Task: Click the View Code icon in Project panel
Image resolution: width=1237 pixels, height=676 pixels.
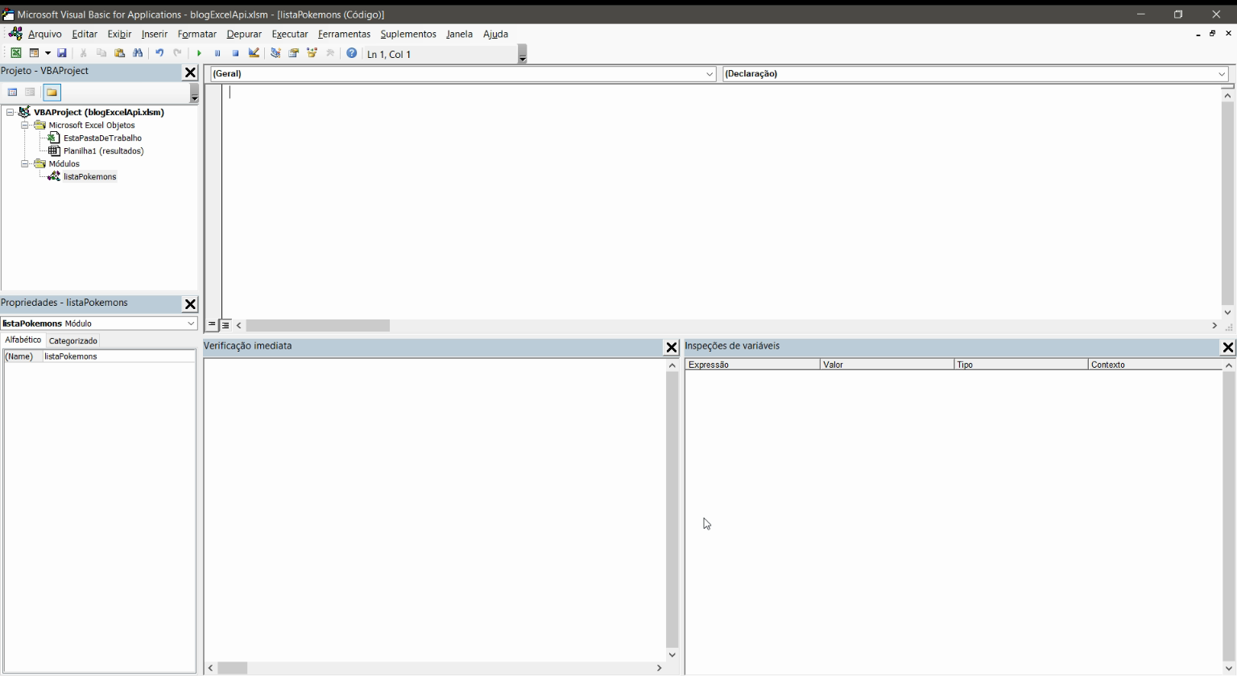Action: click(12, 93)
